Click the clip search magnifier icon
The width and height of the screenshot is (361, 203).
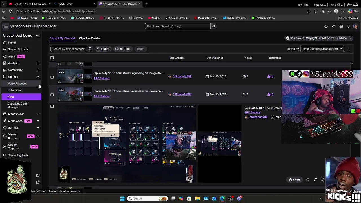[x=90, y=49]
